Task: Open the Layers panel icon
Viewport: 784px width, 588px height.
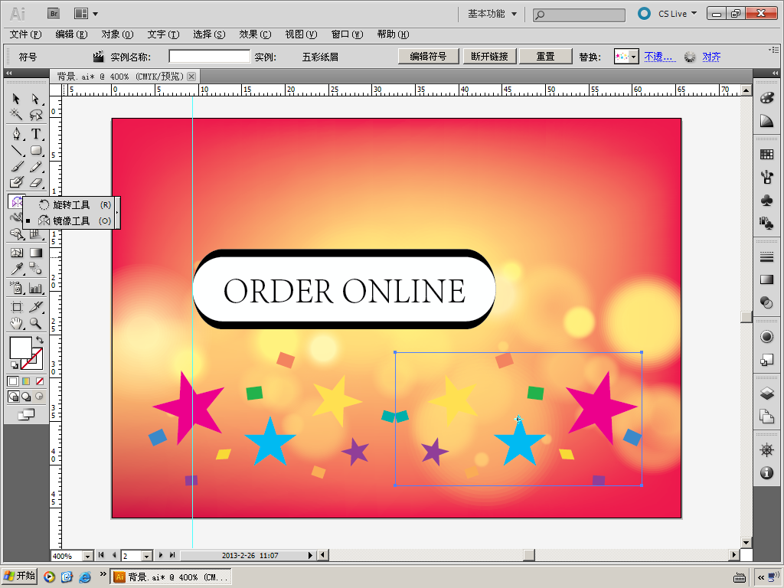Action: 766,393
